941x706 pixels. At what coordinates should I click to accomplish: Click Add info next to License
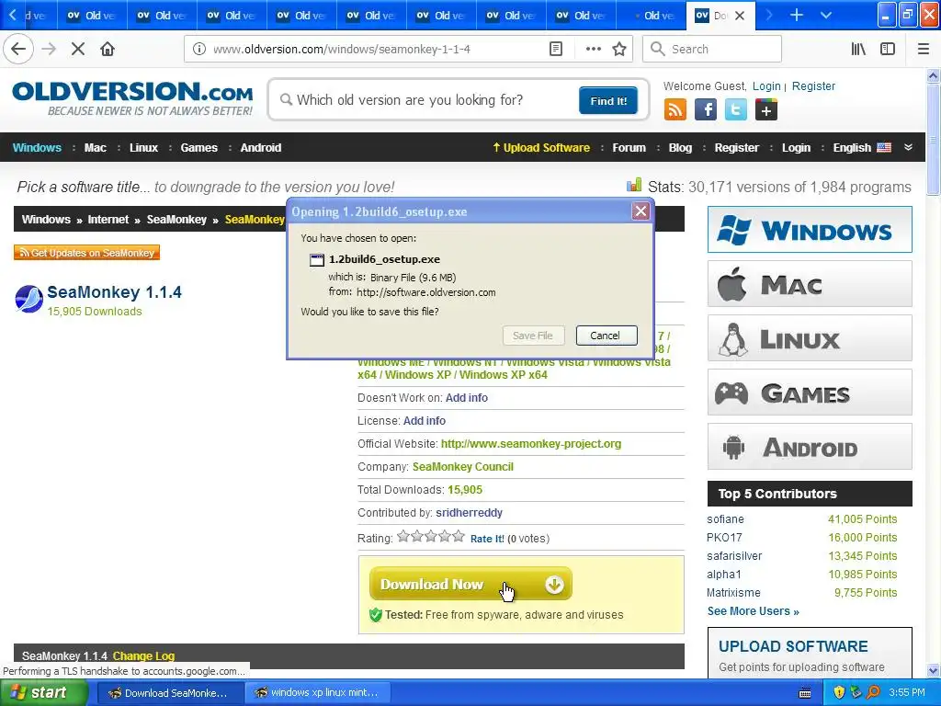tap(425, 421)
